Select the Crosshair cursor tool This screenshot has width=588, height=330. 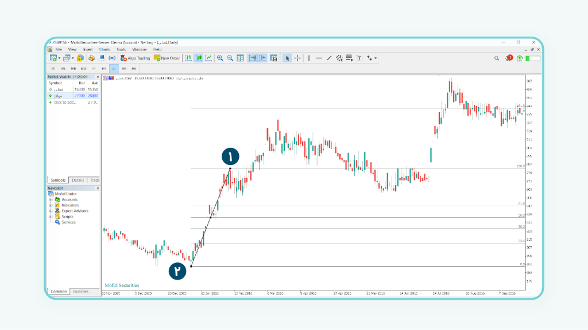click(x=297, y=58)
